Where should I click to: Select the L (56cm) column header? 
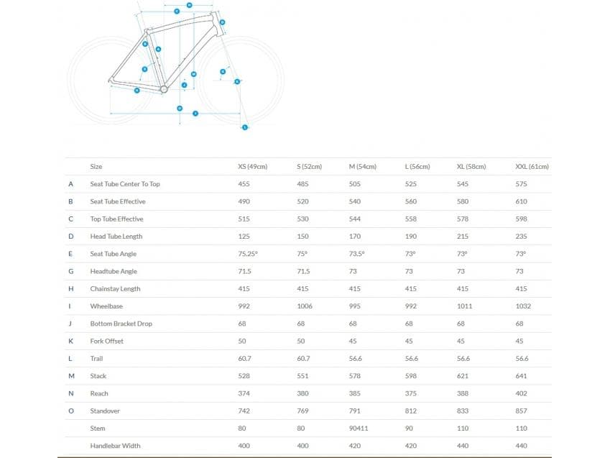[417, 167]
